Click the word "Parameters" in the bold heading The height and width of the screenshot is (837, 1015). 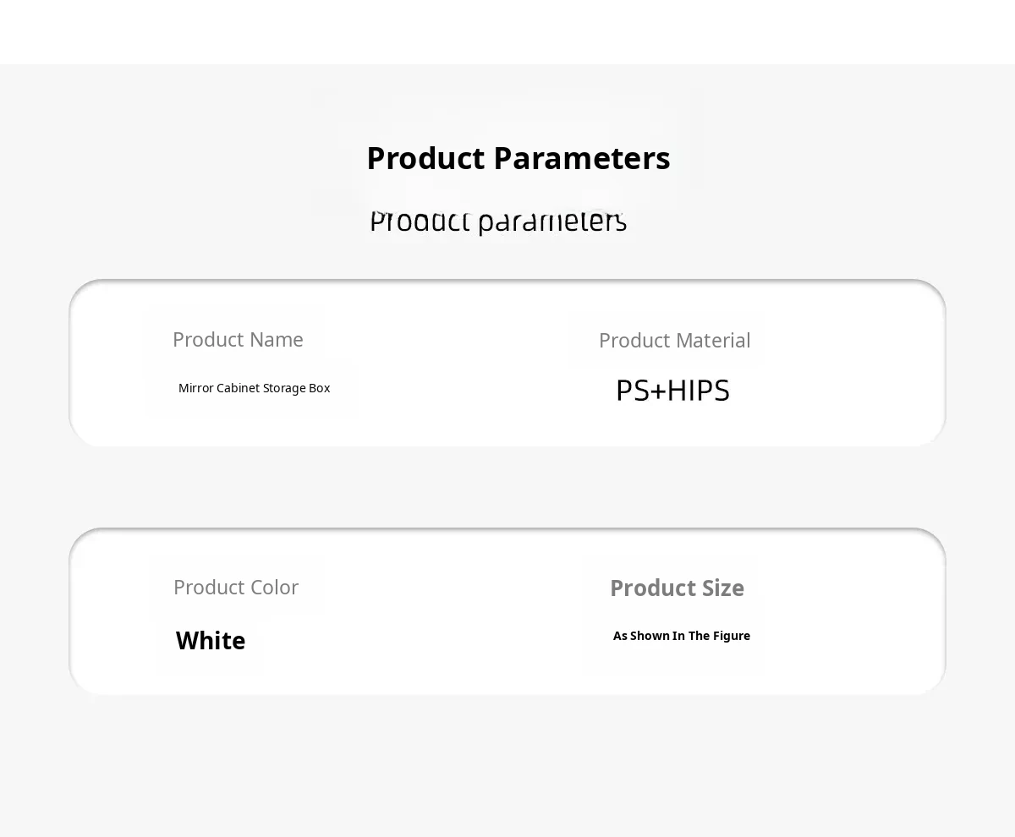point(581,159)
